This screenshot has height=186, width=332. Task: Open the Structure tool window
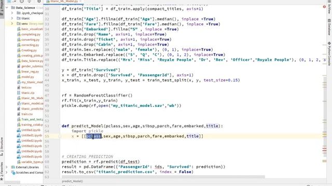pos(2,147)
